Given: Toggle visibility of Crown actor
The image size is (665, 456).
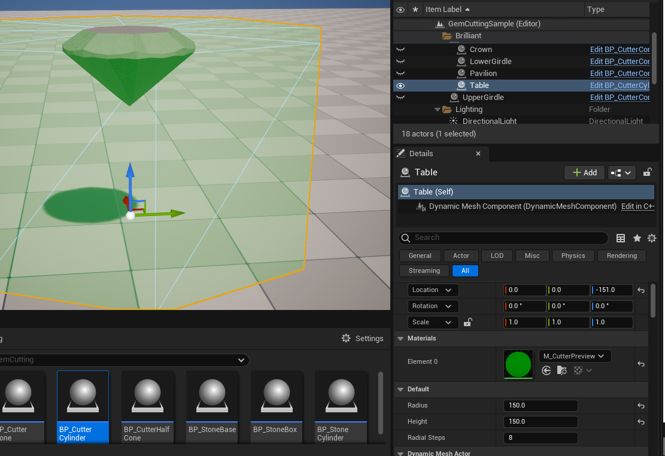Looking at the screenshot, I should coord(400,50).
